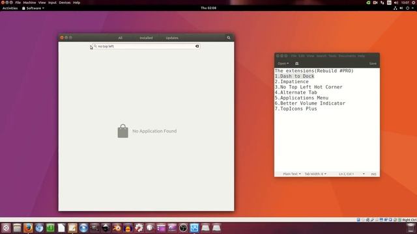Open the green spreadsheet app in dock
Screen dimensions: 417x234
[x=50, y=228]
